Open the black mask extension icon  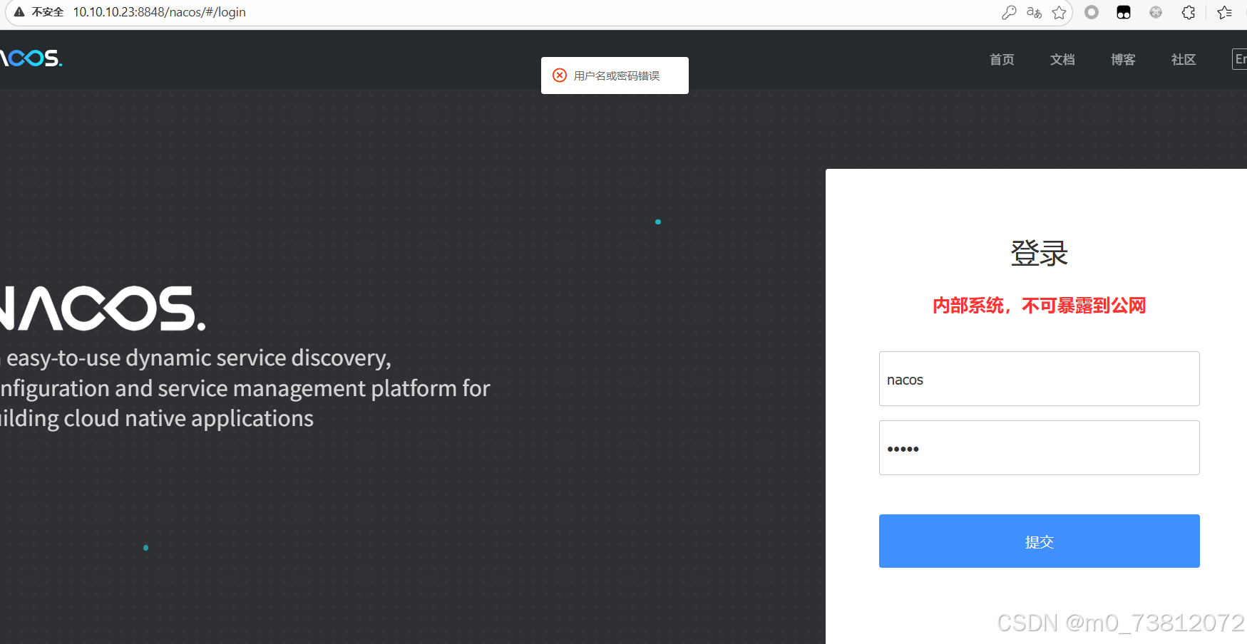click(1124, 12)
